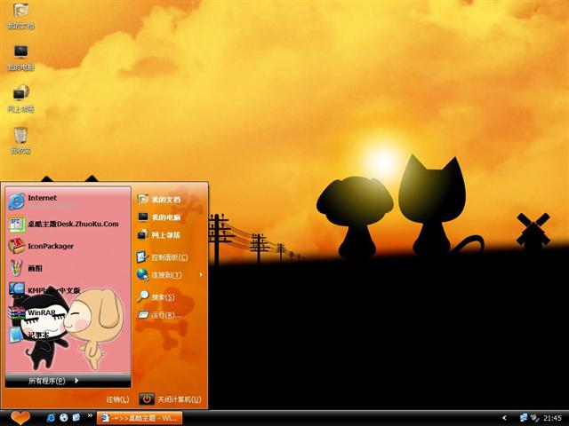Open the Desk.ZhuoKu.Com start menu entry
Screen dimensions: 569x426
pos(68,225)
